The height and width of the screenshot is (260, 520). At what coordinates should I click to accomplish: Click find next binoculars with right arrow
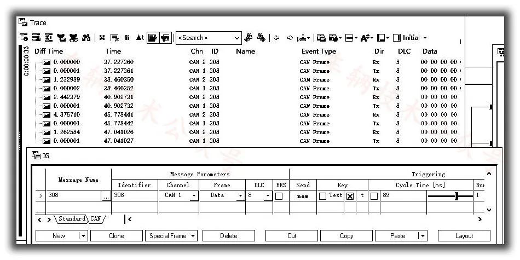tap(261, 38)
